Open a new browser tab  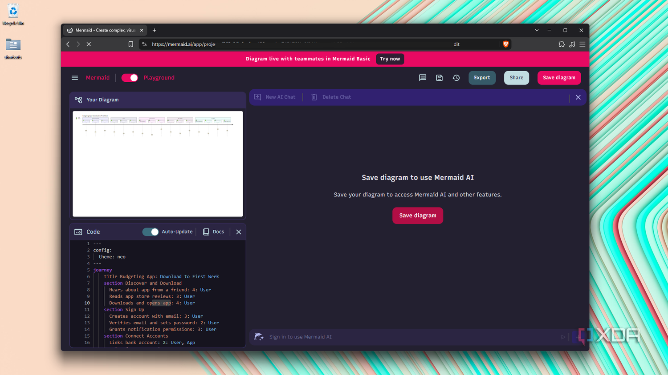pyautogui.click(x=155, y=30)
